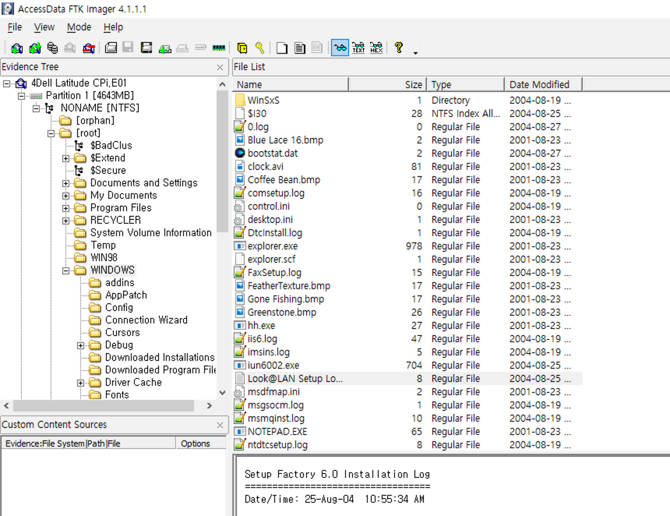The height and width of the screenshot is (516, 670).
Task: Select the WinSxS directory in file list
Action: click(x=263, y=101)
